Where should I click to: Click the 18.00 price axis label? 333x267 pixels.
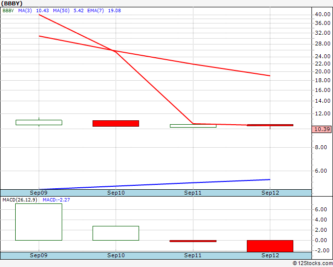tap(323, 80)
